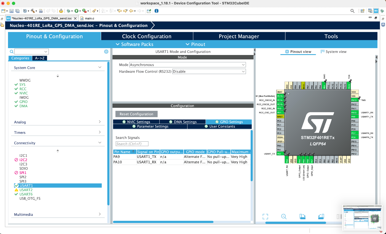Select GPIO under System Core
The image size is (386, 234).
click(23, 102)
